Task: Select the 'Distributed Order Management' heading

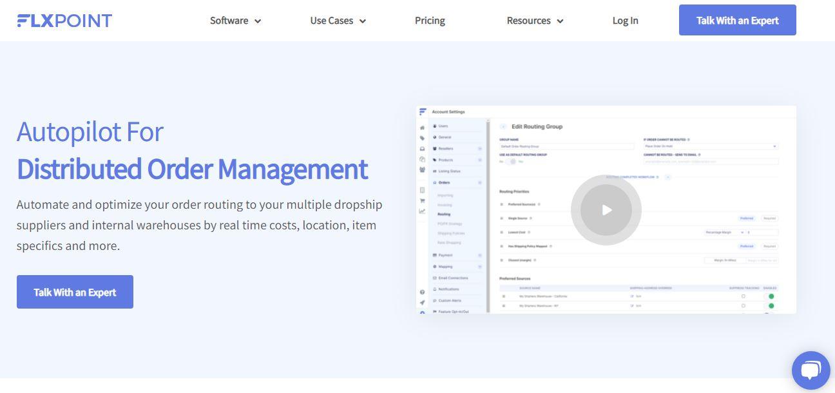Action: pyautogui.click(x=192, y=169)
